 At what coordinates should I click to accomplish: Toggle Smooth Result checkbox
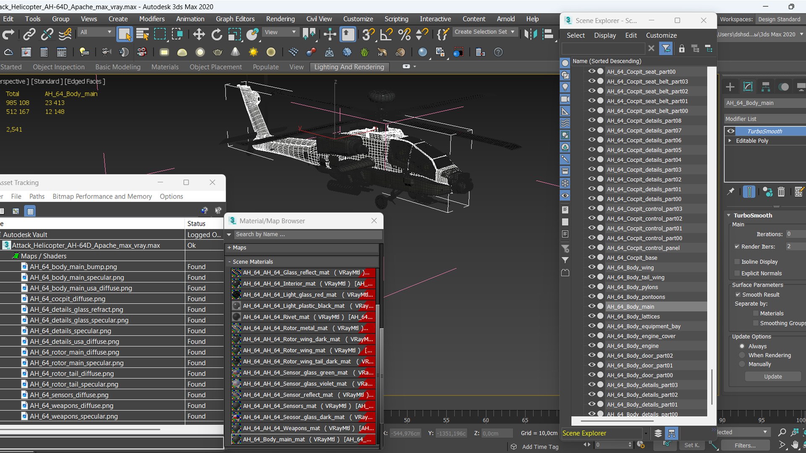pyautogui.click(x=738, y=294)
